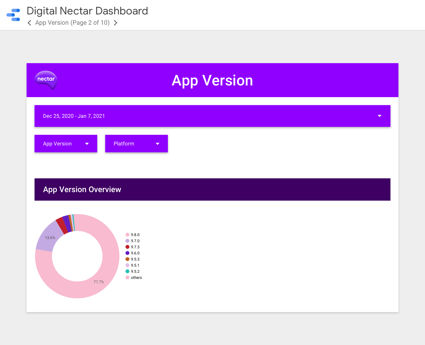Select the 9.7.3 legend color dot
Screen dimensions: 425x345
pyautogui.click(x=127, y=247)
